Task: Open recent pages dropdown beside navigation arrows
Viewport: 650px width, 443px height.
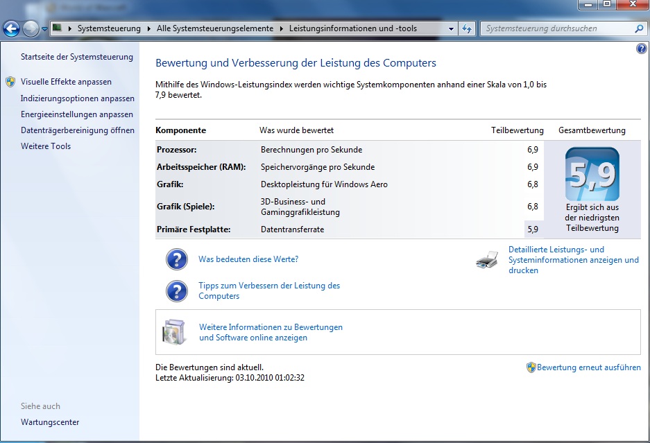Action: (44, 29)
